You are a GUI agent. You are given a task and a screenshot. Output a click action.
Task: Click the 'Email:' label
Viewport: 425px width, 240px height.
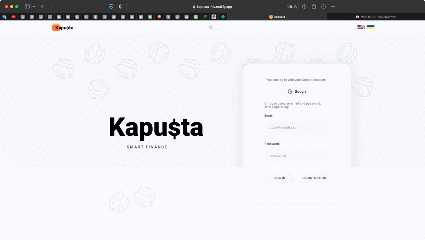coord(269,116)
